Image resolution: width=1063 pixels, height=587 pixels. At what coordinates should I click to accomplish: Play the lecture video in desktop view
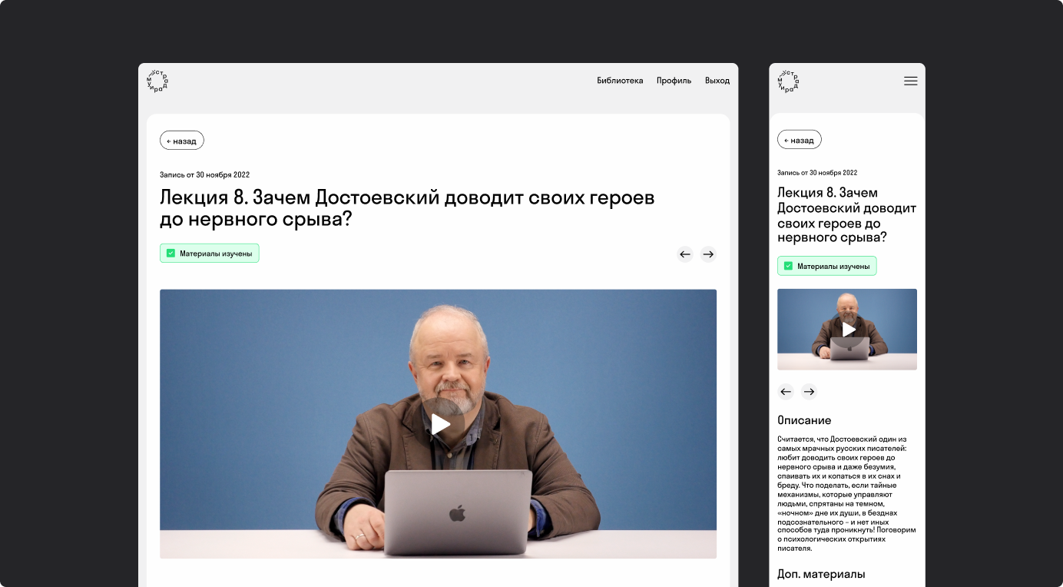click(440, 424)
